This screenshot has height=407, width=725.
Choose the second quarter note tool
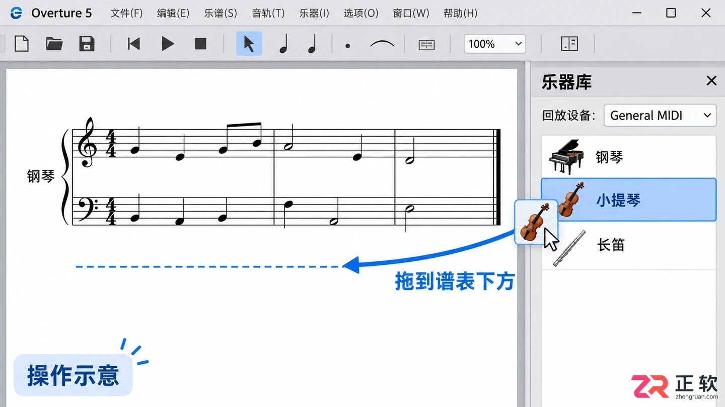point(312,44)
